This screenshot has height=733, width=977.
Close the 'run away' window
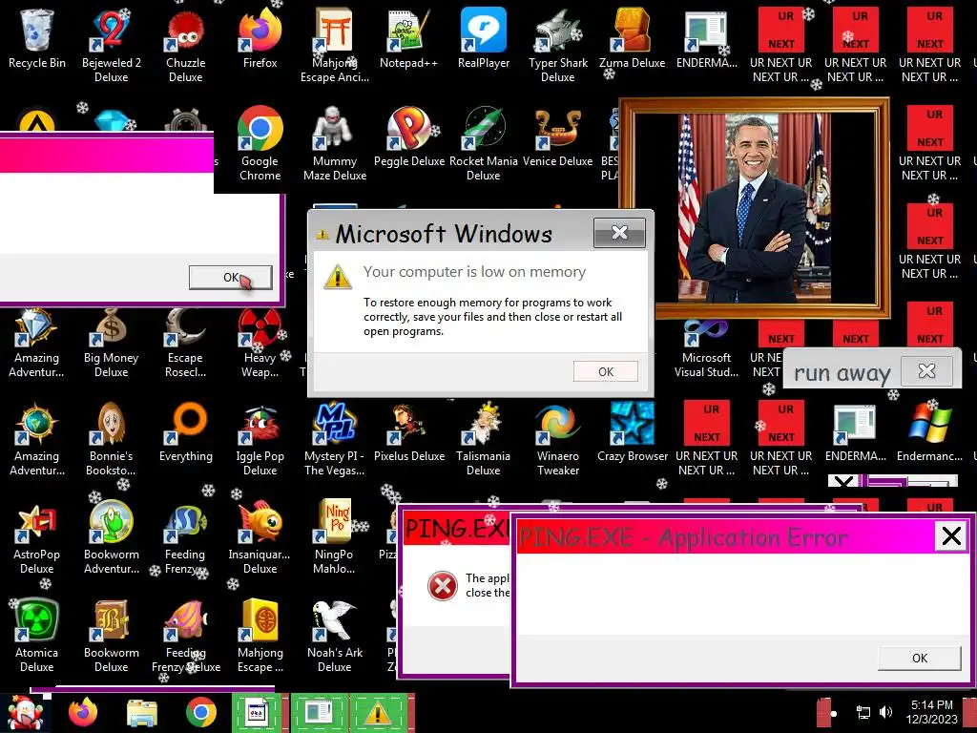[927, 371]
